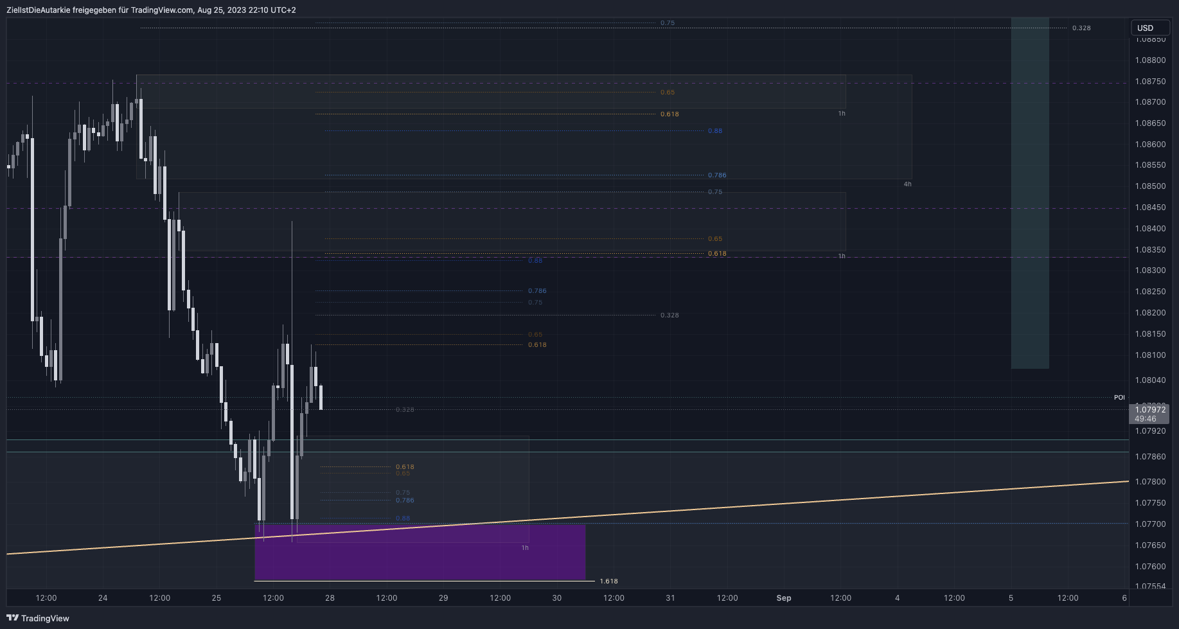Click the 1.08450 price axis label
1179x629 pixels.
tap(1150, 208)
